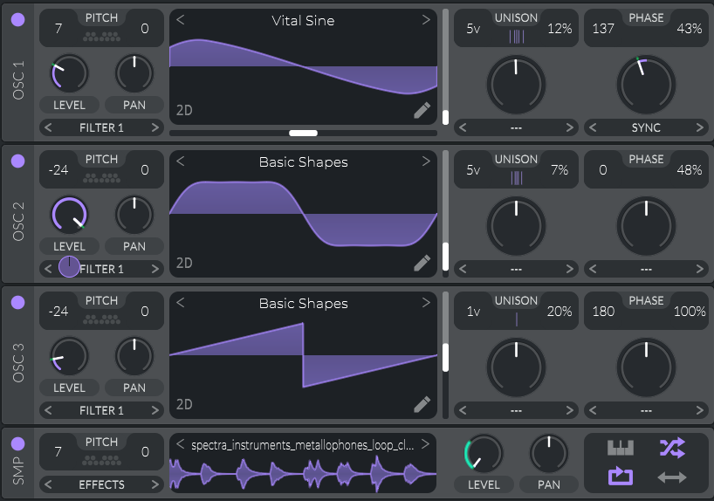Click OSC 1 FILTER 1 routing label
714x501 pixels.
click(101, 127)
